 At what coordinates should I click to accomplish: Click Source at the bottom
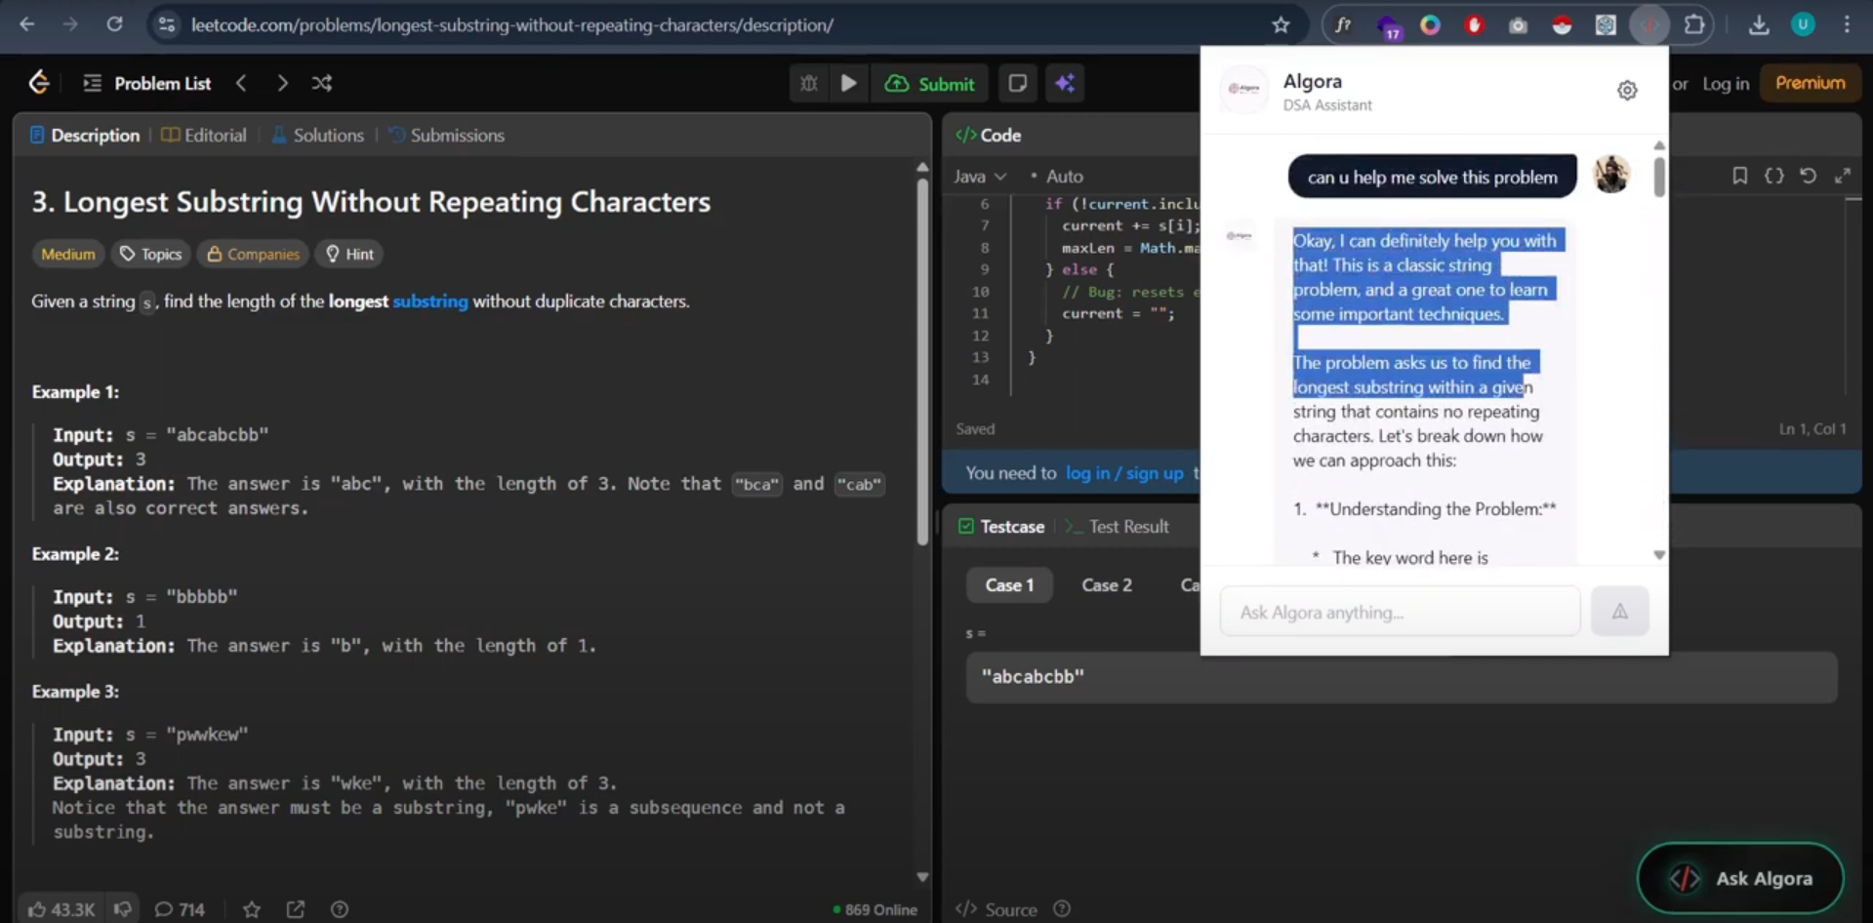click(997, 909)
